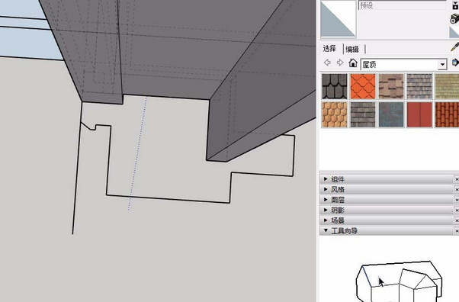Select the gray brown layered shingle material
459x302 pixels.
(x=363, y=114)
